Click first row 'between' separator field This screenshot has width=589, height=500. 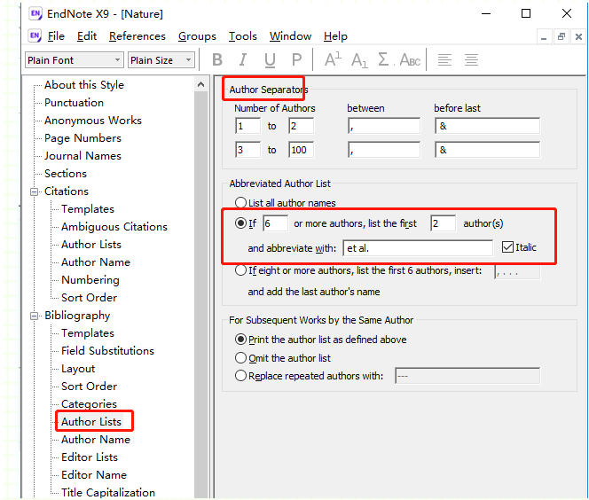coord(384,126)
